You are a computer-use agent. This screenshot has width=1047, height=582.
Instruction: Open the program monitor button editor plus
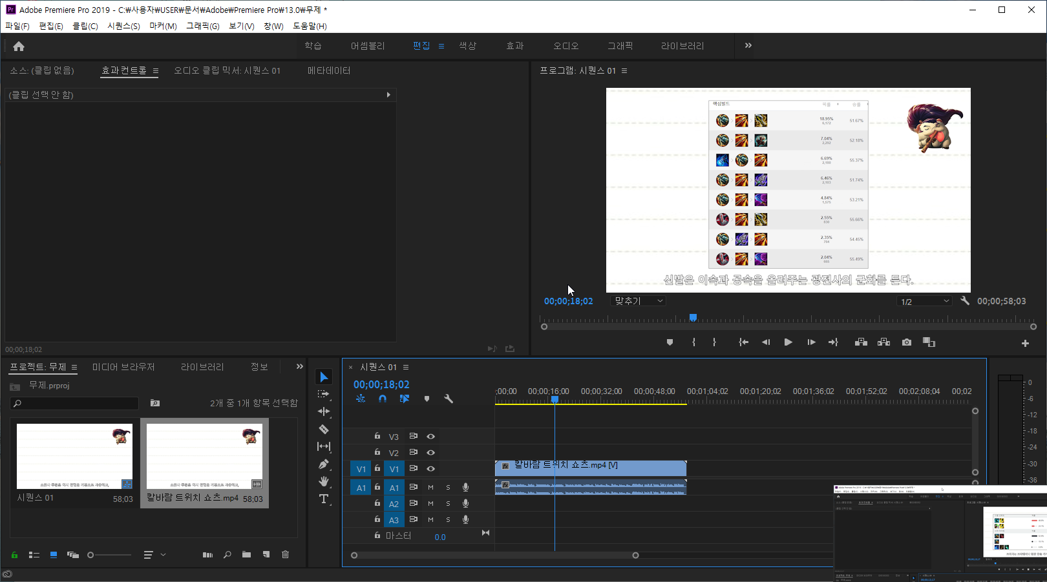point(1025,343)
